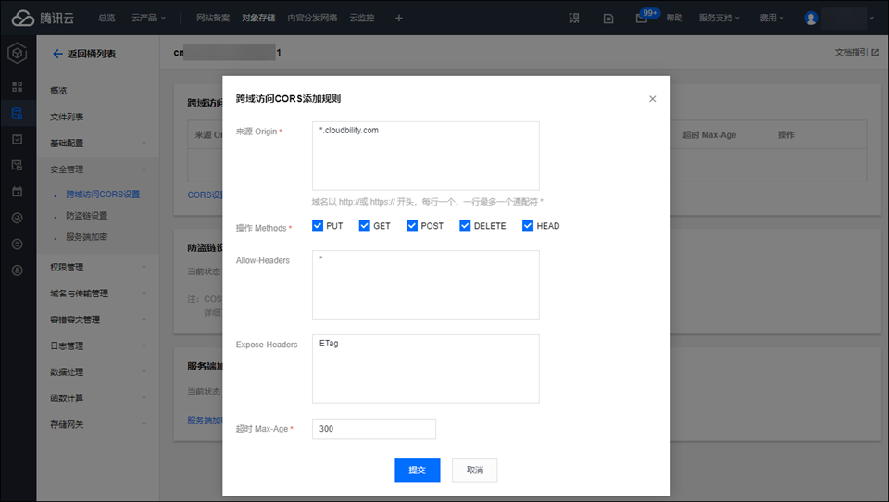The image size is (889, 502).
Task: Click the 提交 submit button
Action: (x=417, y=470)
